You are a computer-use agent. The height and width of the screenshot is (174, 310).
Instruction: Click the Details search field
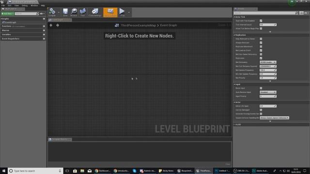click(264, 13)
